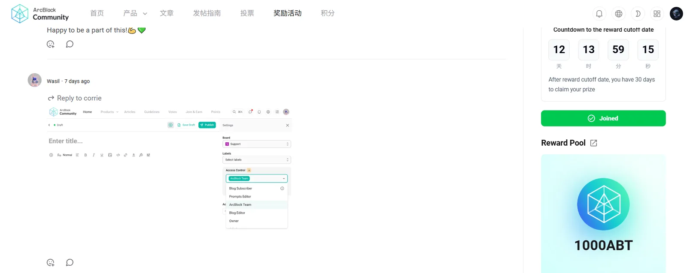Click the "7 days ago" timestamp

click(x=77, y=81)
